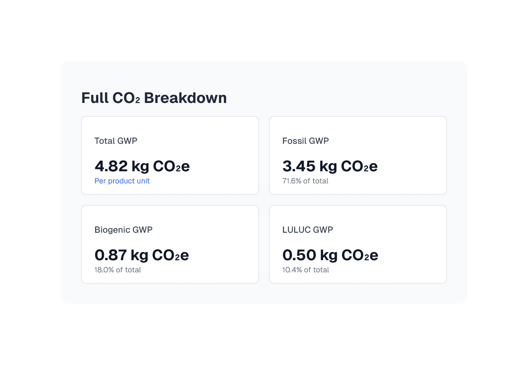This screenshot has height=365, width=528.
Task: Click the CO₂ text in the heading
Action: click(x=126, y=98)
